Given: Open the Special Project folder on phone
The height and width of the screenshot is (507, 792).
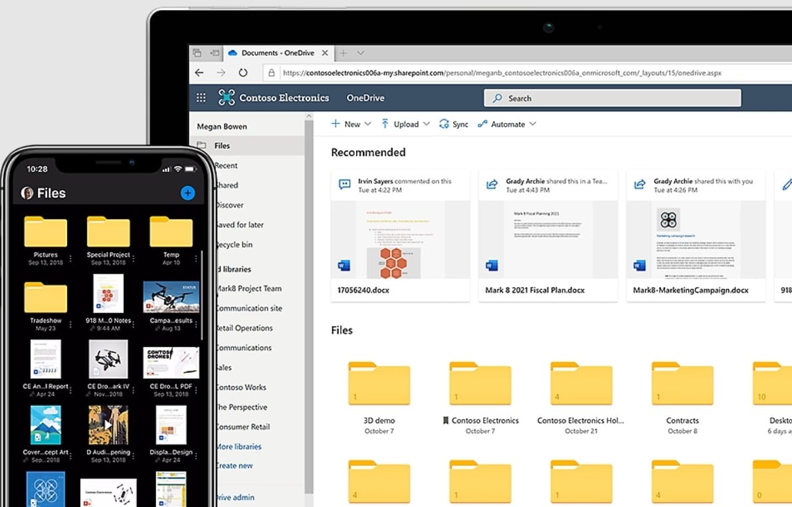Looking at the screenshot, I should [x=108, y=232].
